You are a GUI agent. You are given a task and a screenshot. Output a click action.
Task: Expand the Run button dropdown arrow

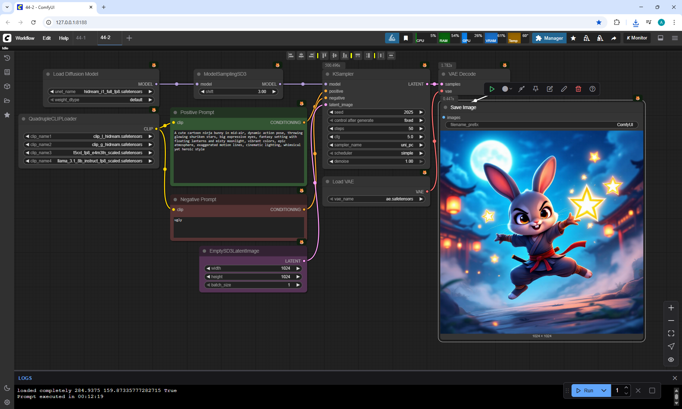603,391
